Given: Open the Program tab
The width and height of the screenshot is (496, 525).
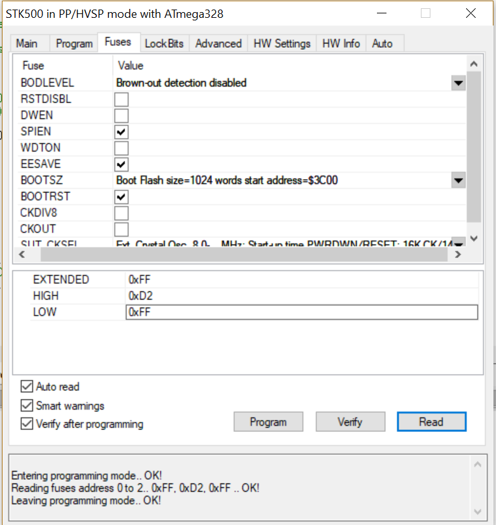Looking at the screenshot, I should [x=74, y=43].
